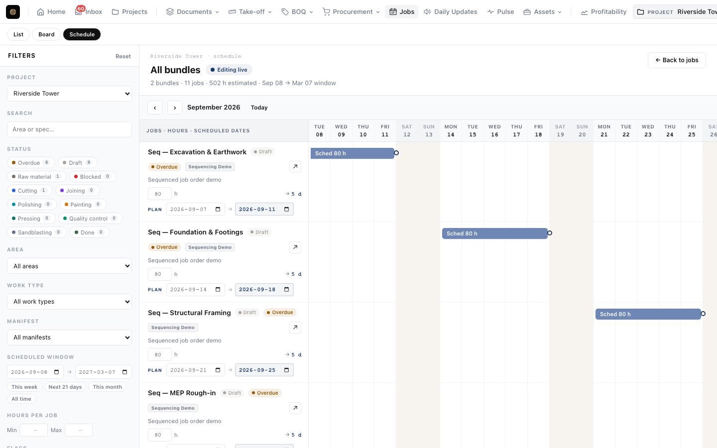Open the All manifests dropdown
The height and width of the screenshot is (448, 717).
(x=69, y=337)
